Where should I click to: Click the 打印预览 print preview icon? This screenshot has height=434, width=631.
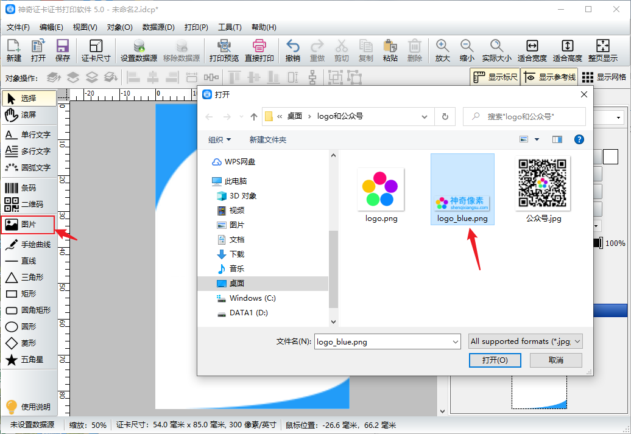coord(224,51)
